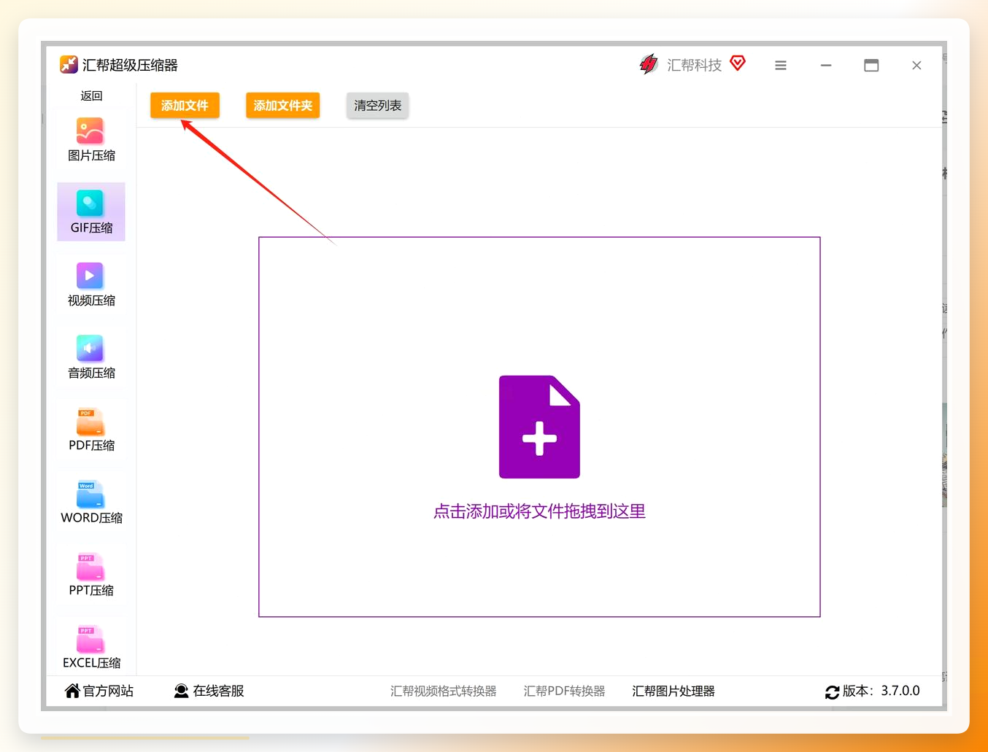Open the PPT压缩 tool
This screenshot has width=988, height=752.
click(x=91, y=575)
